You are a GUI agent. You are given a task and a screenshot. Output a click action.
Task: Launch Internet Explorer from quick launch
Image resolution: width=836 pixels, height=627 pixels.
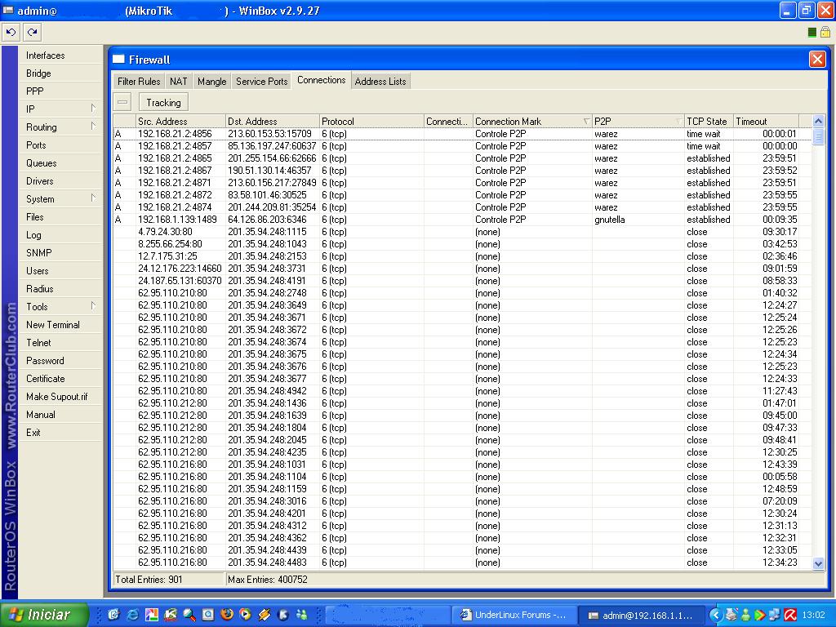[x=132, y=615]
